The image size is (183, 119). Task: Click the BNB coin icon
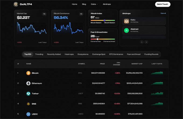point(28,104)
